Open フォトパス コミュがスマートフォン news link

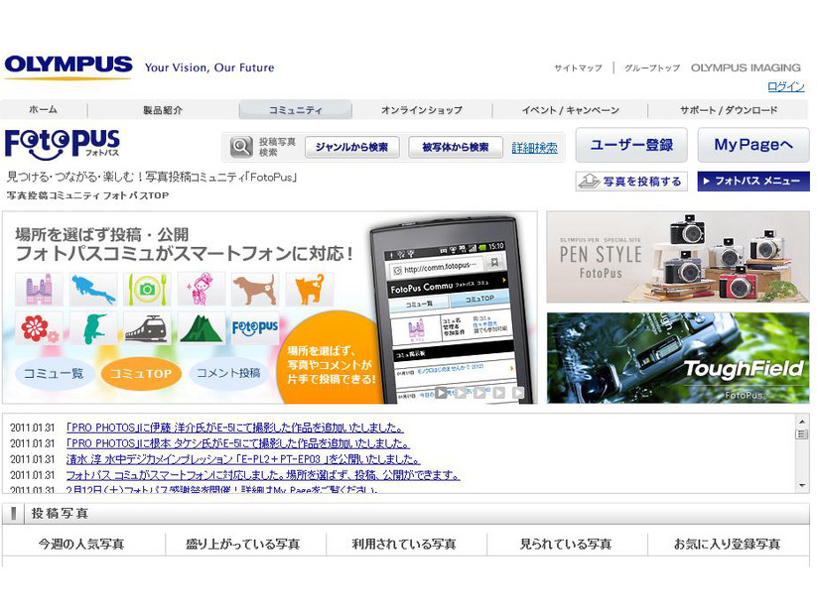263,475
